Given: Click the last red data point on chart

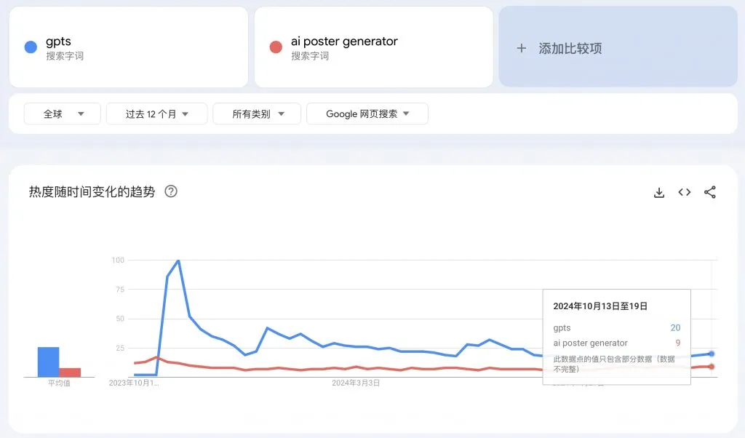Looking at the screenshot, I should (712, 366).
